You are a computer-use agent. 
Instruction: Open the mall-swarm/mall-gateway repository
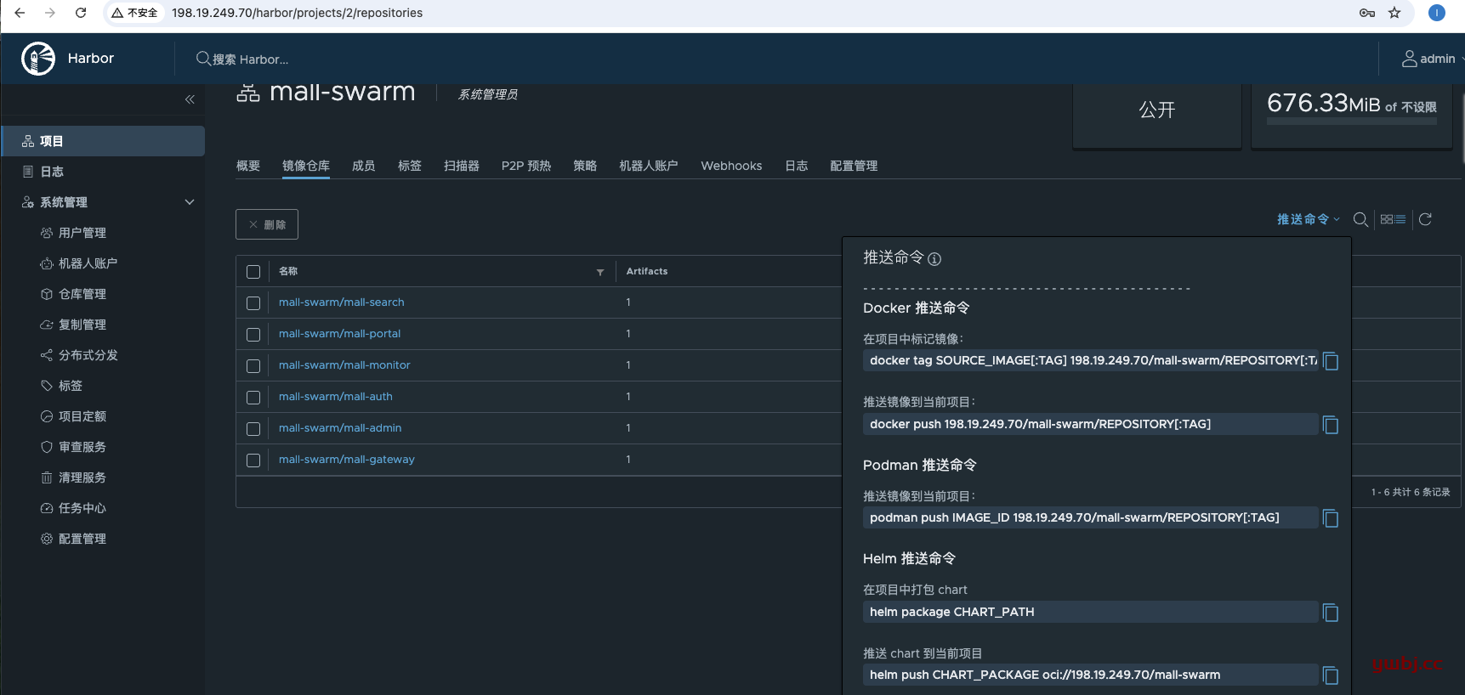(347, 460)
